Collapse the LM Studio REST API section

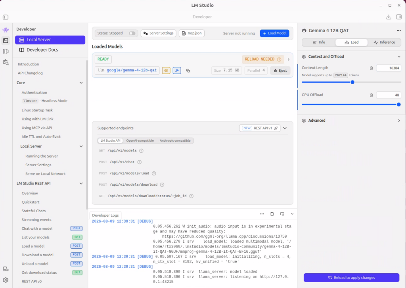coord(81,183)
